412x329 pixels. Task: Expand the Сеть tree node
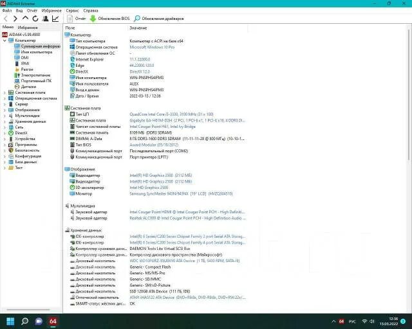(x=5, y=127)
